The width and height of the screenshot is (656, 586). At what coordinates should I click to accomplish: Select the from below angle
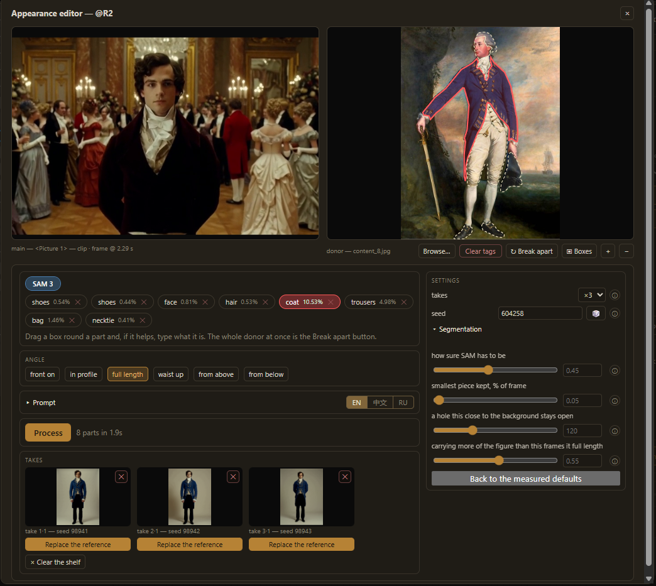266,374
